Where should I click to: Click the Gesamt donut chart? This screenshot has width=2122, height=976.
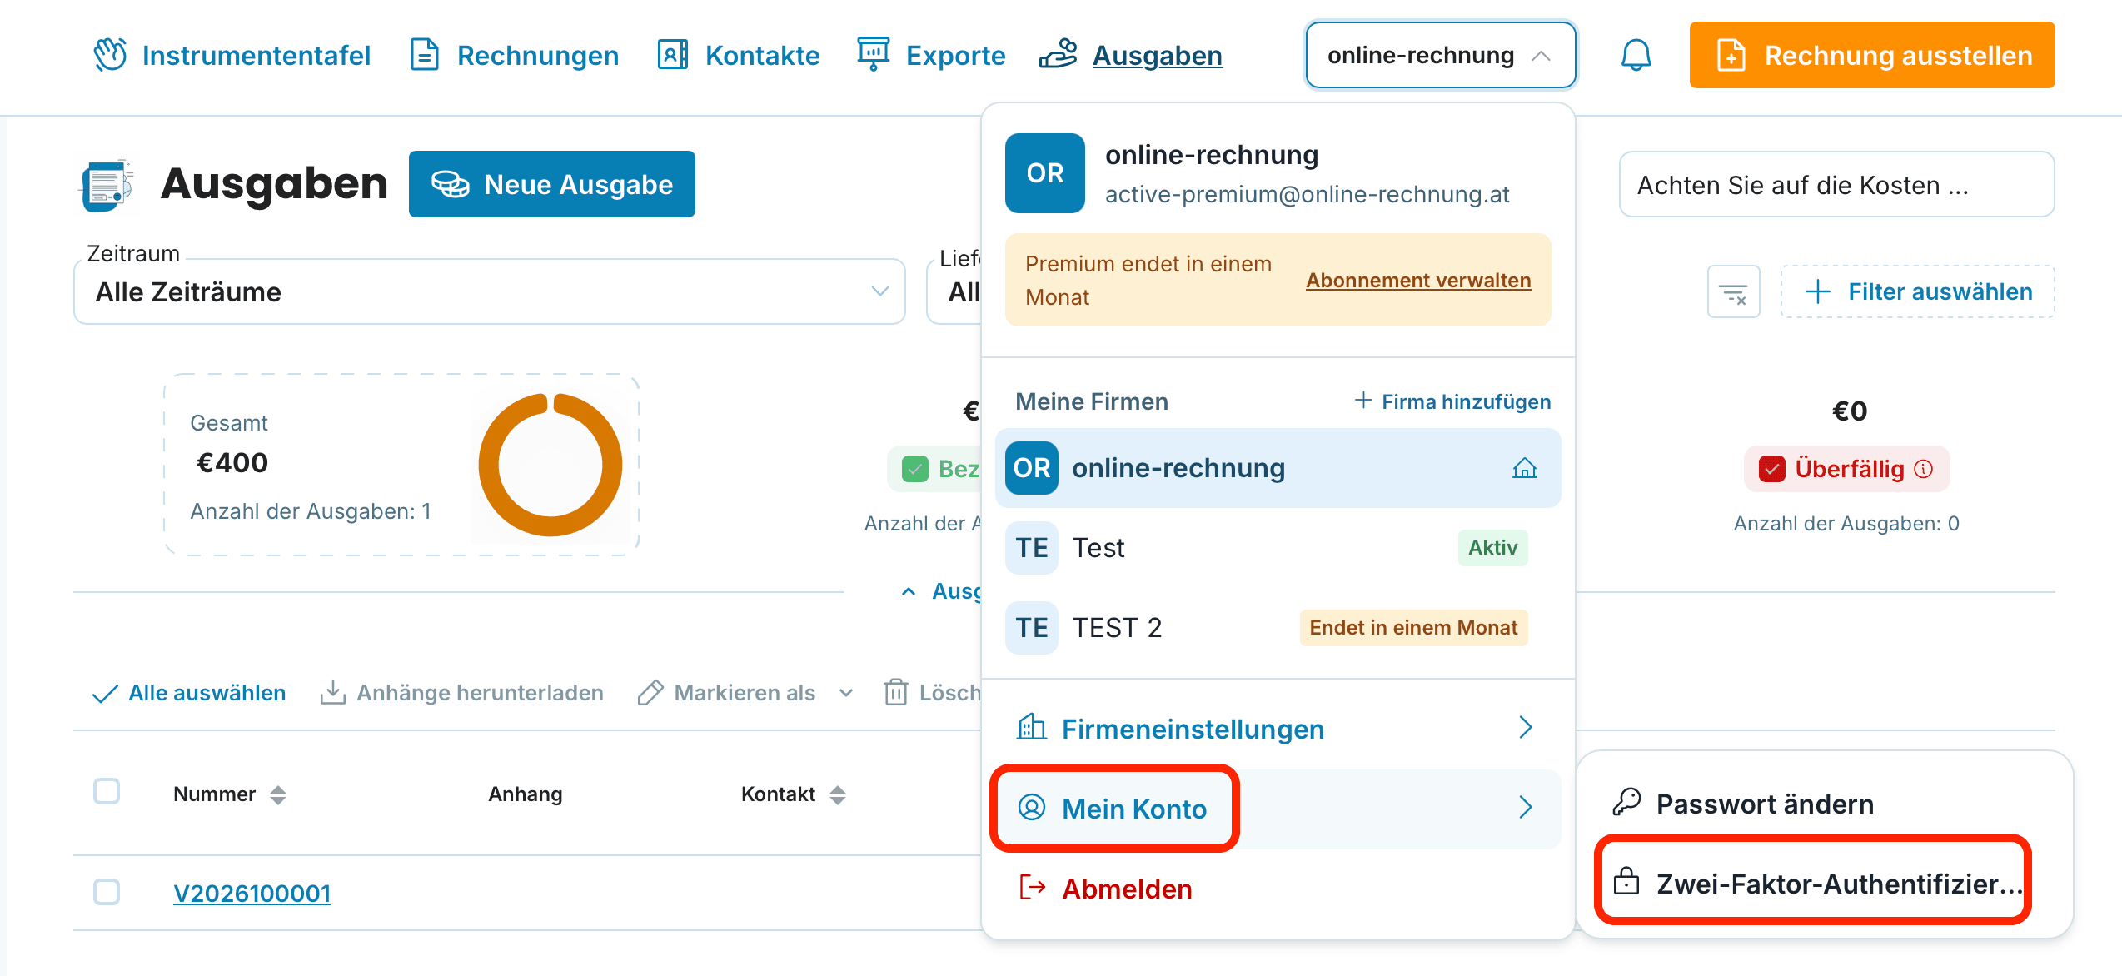click(550, 465)
